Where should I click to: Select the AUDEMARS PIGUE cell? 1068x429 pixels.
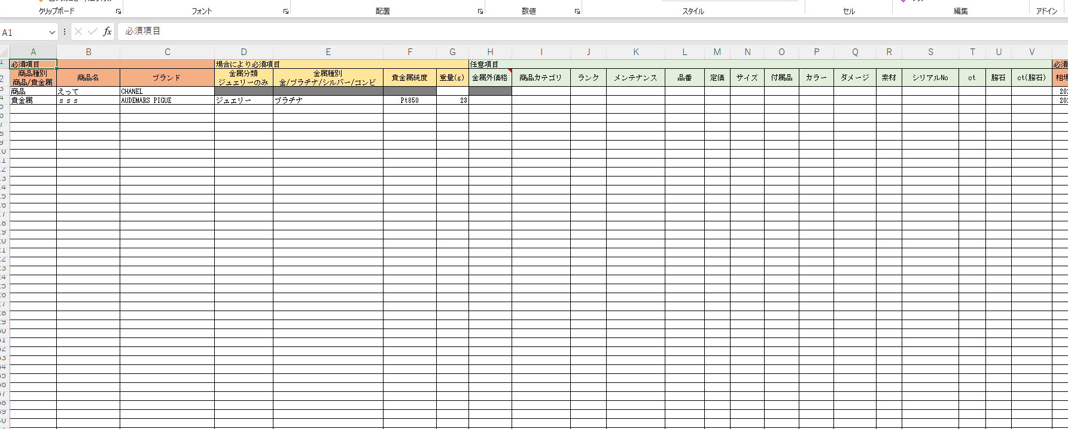(168, 100)
